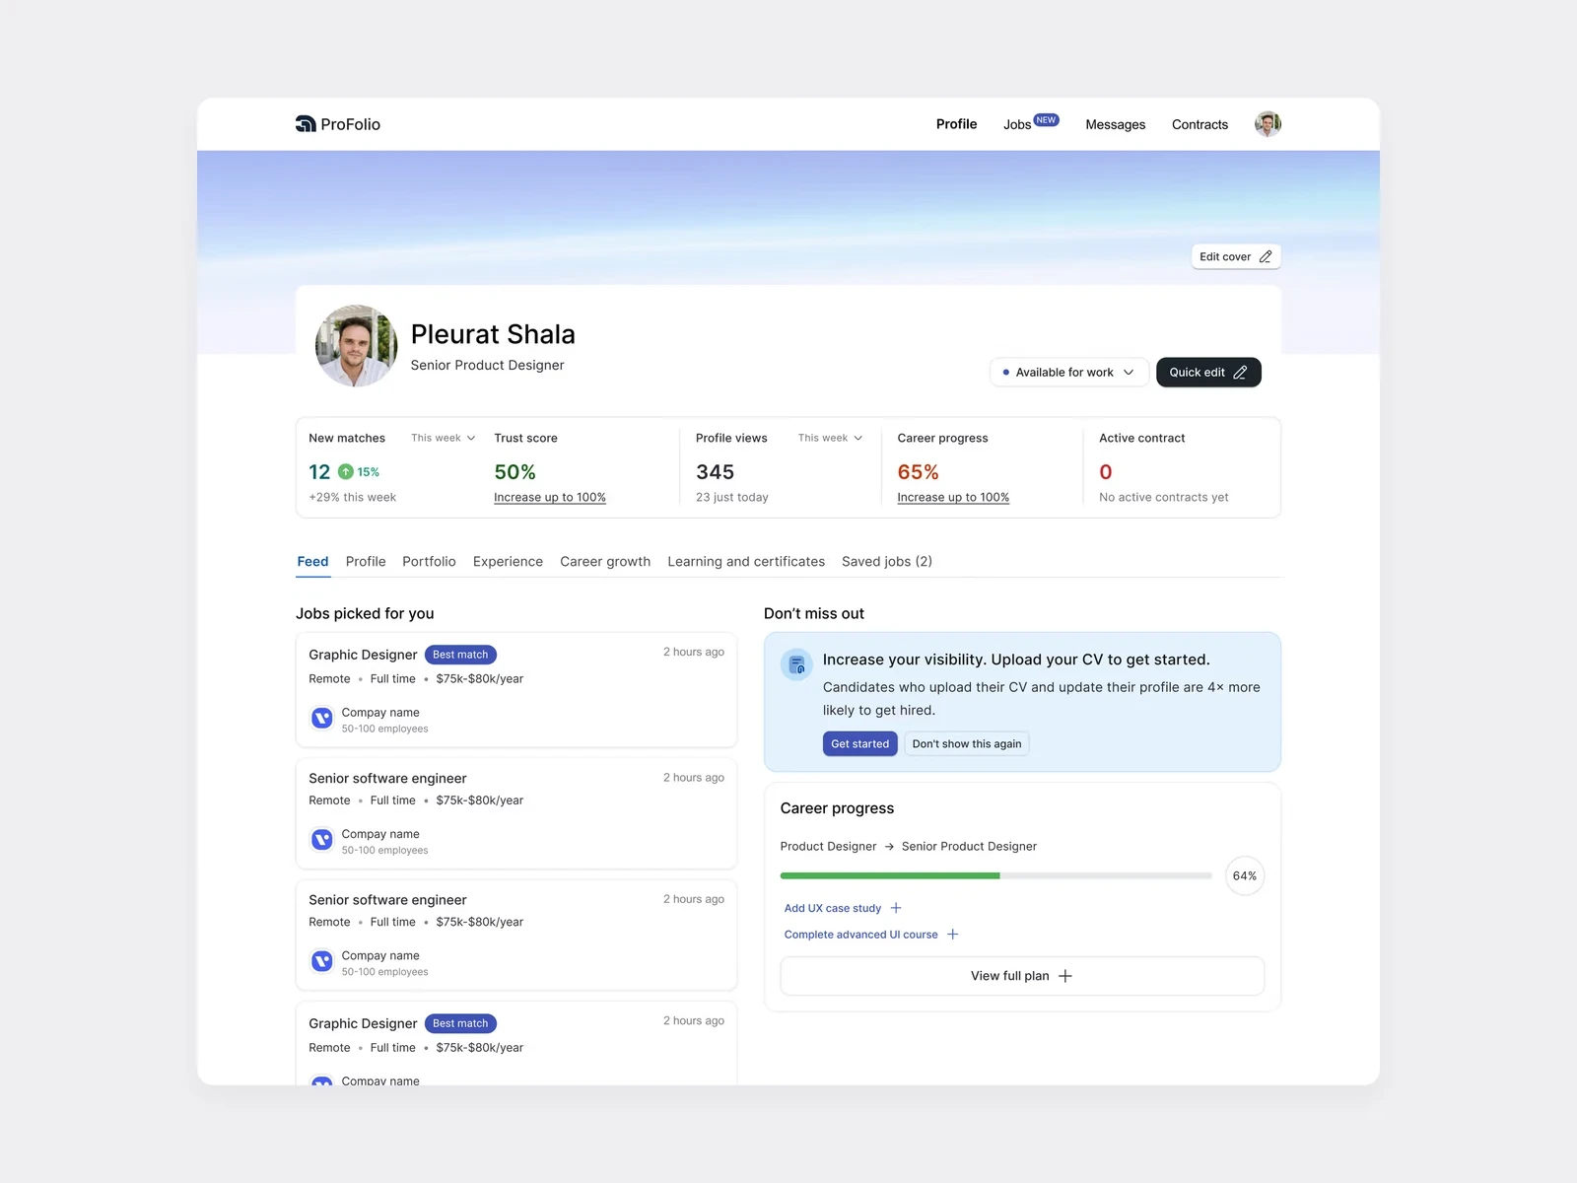Open the Career growth tab
This screenshot has width=1577, height=1183.
coord(605,562)
